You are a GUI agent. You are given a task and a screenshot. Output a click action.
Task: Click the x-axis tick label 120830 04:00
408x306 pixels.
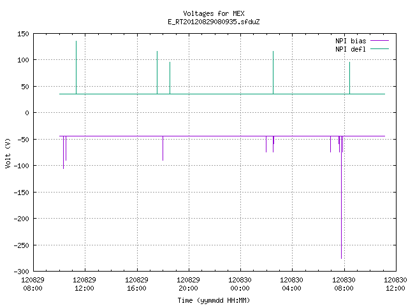(291, 284)
